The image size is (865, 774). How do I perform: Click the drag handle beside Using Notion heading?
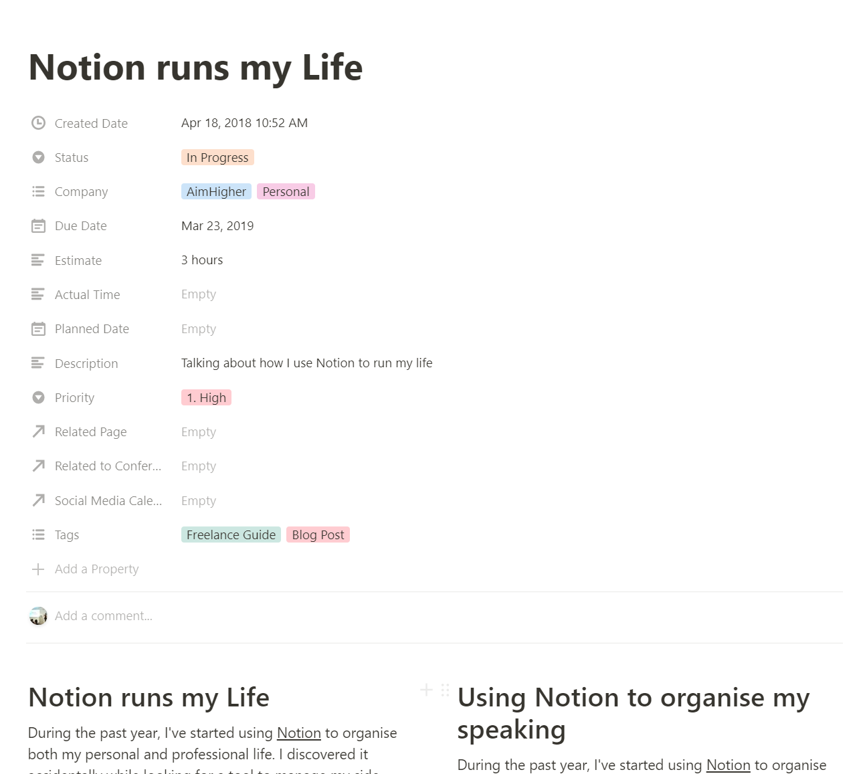445,690
